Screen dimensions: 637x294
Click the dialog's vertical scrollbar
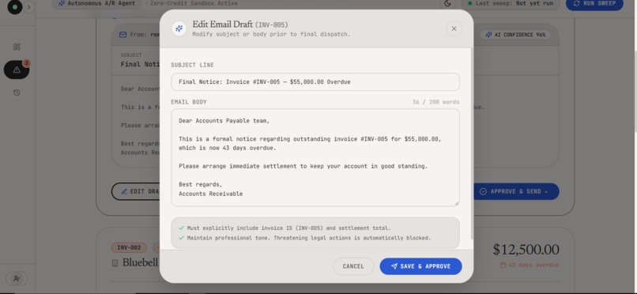point(472,144)
